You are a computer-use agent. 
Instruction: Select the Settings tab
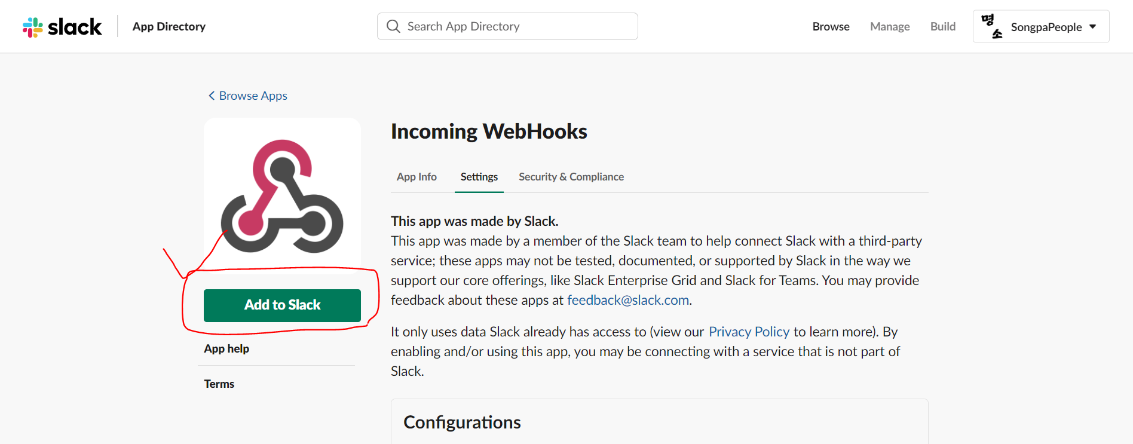click(x=479, y=177)
